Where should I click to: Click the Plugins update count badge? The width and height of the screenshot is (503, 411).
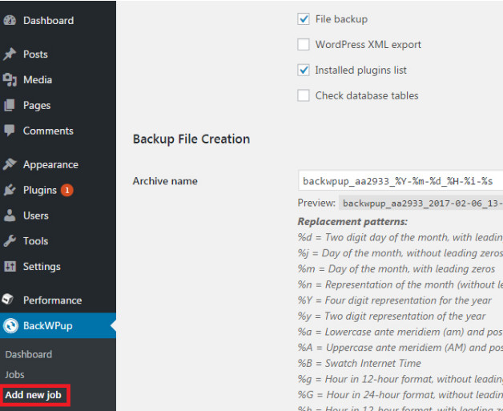pyautogui.click(x=67, y=190)
